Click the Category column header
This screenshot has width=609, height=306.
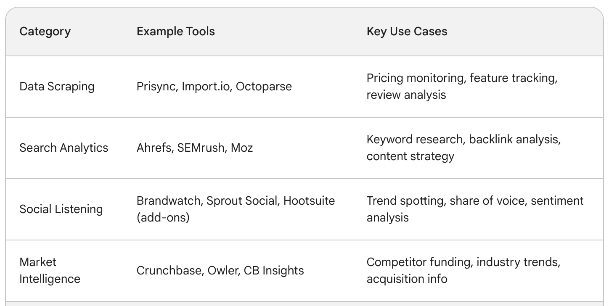point(45,32)
